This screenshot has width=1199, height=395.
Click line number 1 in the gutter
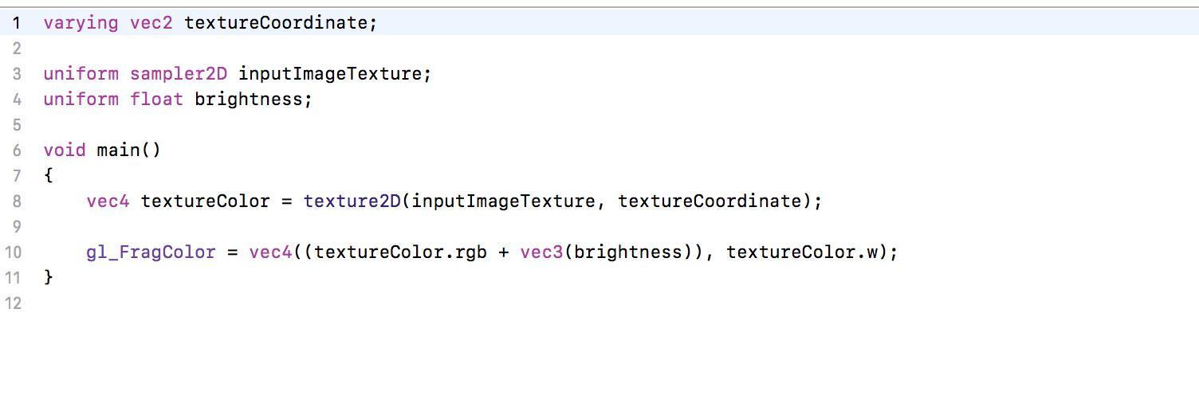click(x=16, y=23)
